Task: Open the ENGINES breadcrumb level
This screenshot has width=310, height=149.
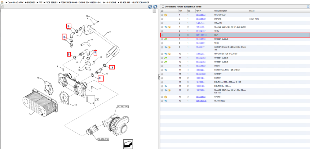Action: point(31,2)
